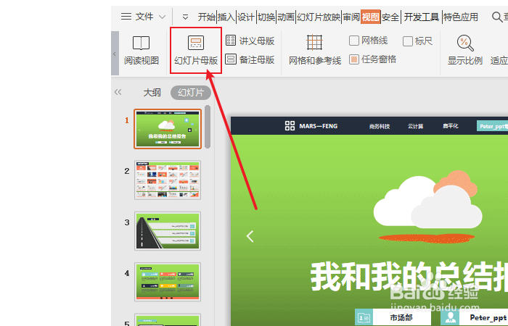Open 备注母版 notes master
Viewport: 508px width, 326px height.
pyautogui.click(x=250, y=59)
